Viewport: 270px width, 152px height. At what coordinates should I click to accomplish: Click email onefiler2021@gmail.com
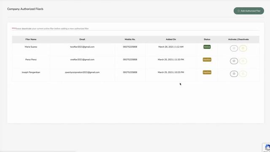pyautogui.click(x=82, y=60)
